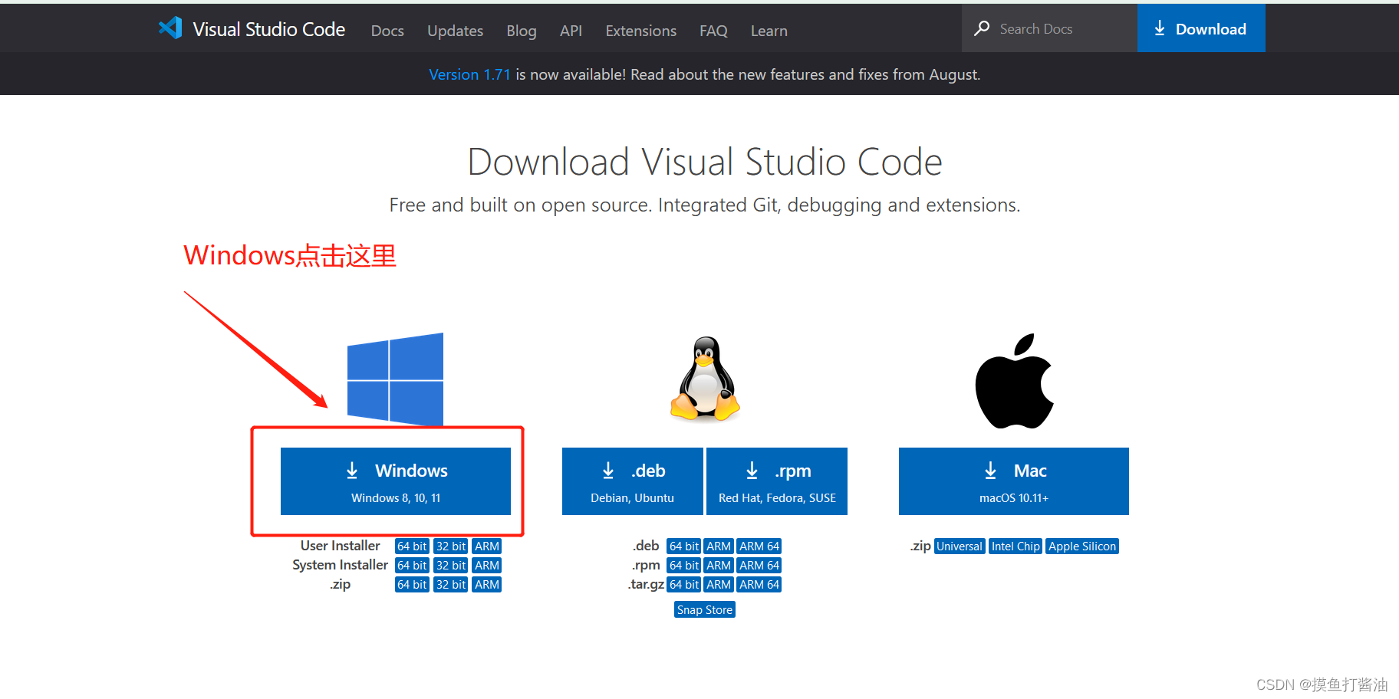Open the Snap Store link
1399x699 pixels.
[x=705, y=609]
